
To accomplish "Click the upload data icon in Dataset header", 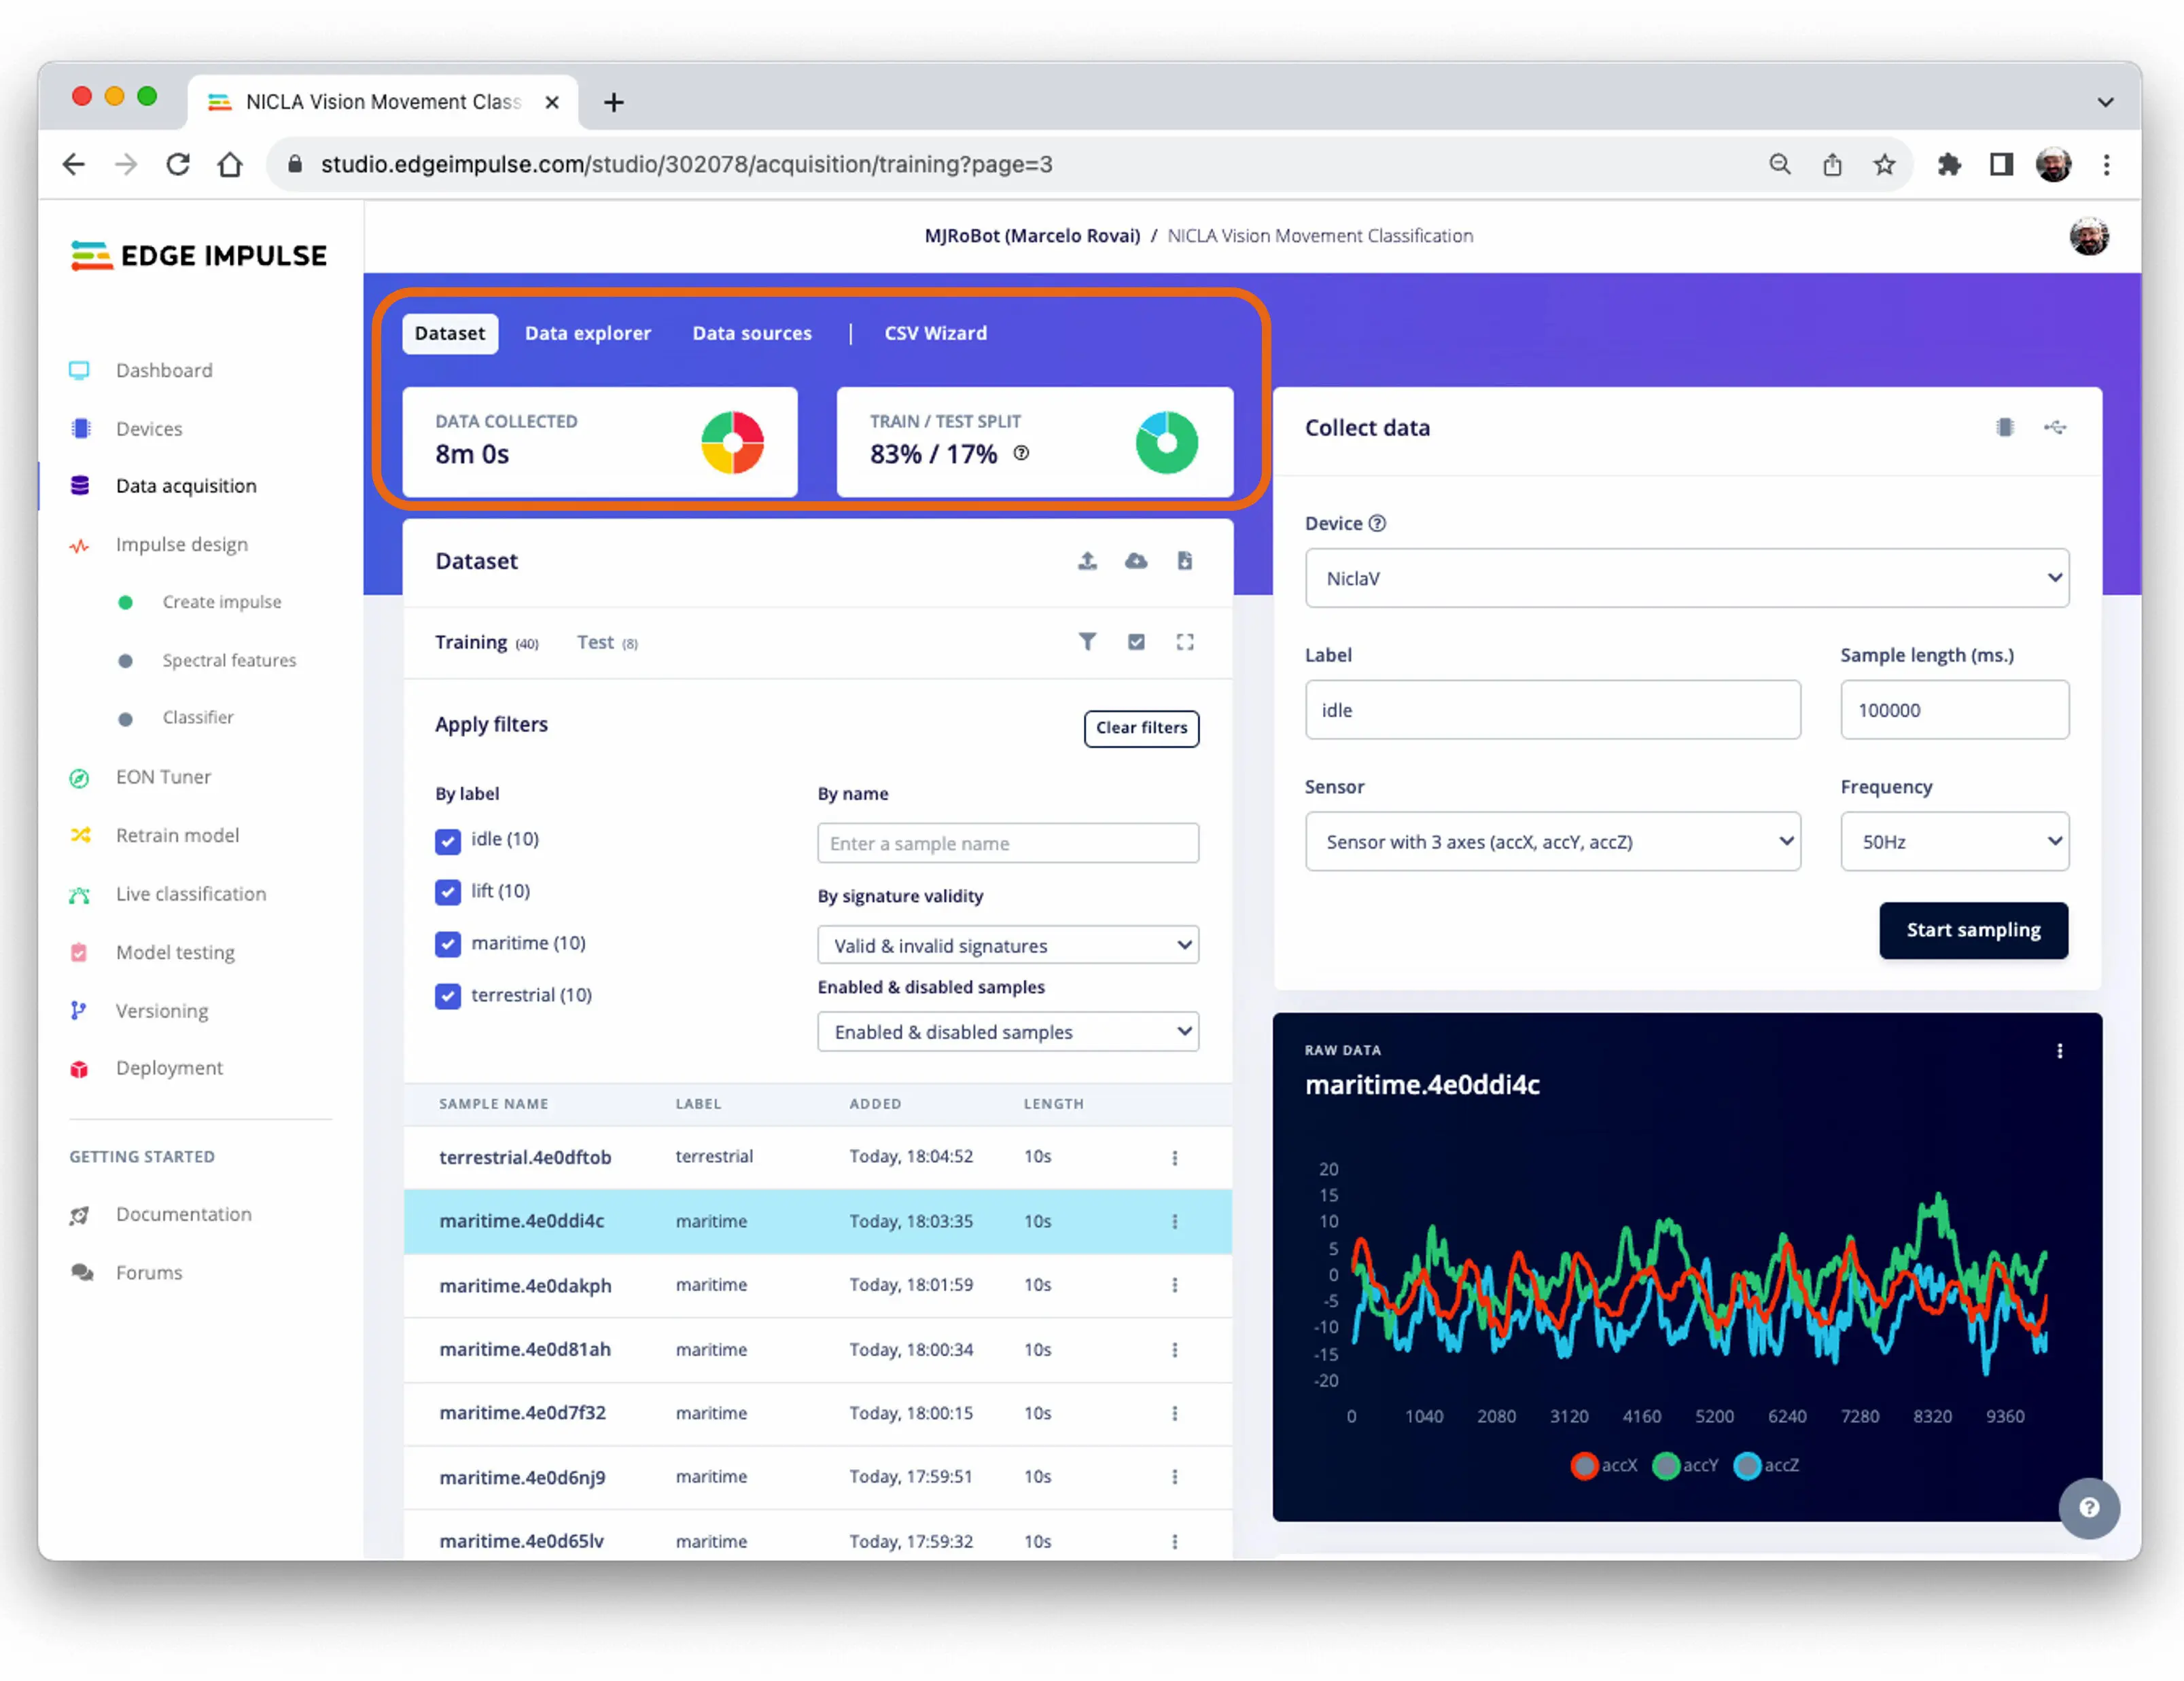I will coord(1087,560).
